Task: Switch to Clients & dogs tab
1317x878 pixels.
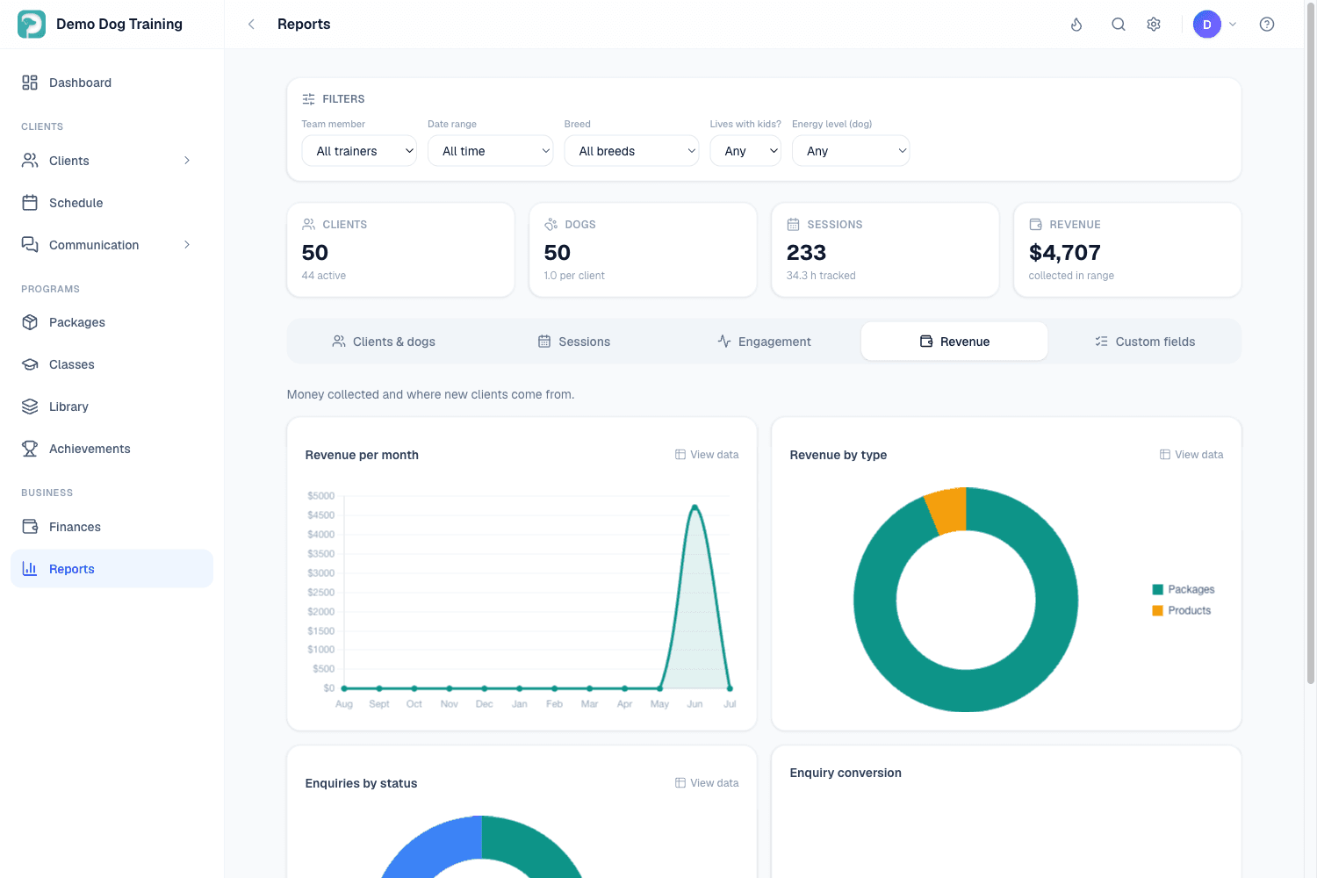Action: 384,342
